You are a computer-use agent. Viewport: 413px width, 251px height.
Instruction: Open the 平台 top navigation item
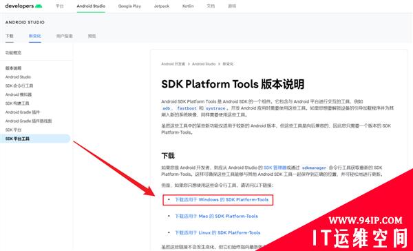click(59, 6)
